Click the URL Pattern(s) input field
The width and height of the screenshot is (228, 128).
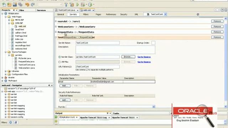pyautogui.click(x=97, y=66)
